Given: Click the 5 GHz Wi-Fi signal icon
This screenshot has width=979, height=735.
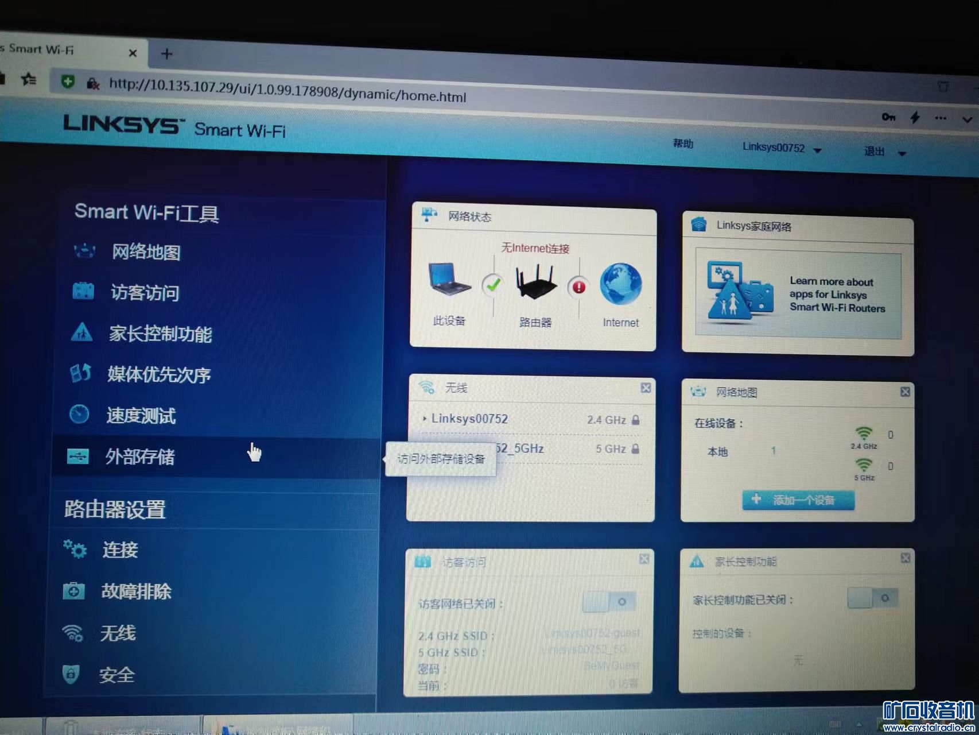Looking at the screenshot, I should [x=863, y=466].
